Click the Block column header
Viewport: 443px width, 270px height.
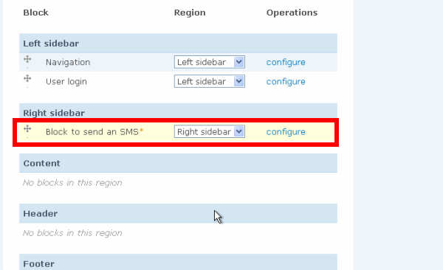pyautogui.click(x=35, y=13)
